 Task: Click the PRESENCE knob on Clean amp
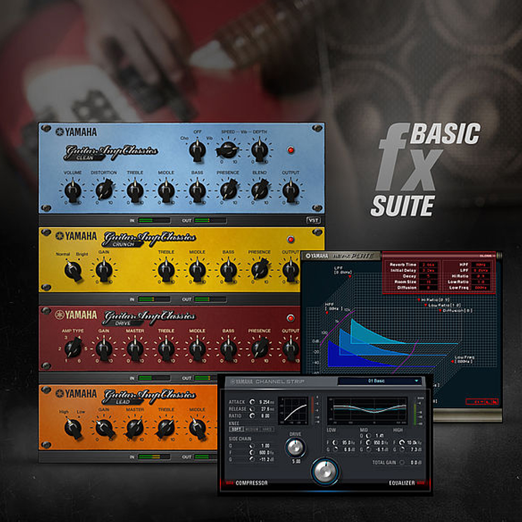coord(229,191)
